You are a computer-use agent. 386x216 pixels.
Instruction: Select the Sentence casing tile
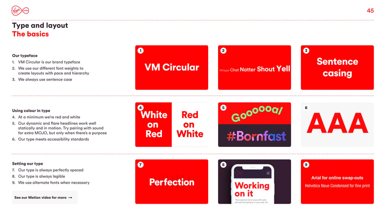[x=337, y=67]
